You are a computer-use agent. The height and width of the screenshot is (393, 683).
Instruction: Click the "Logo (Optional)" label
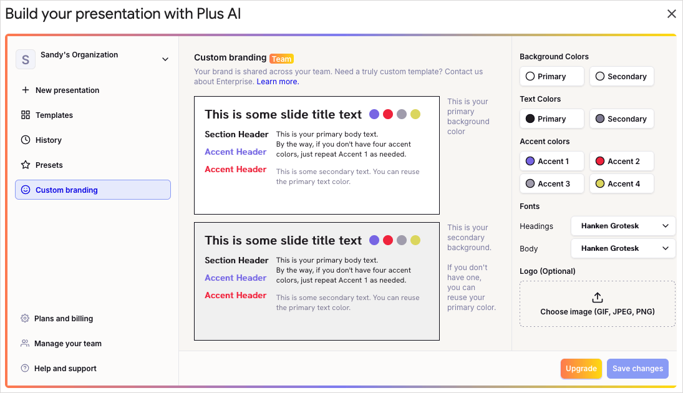tap(548, 271)
